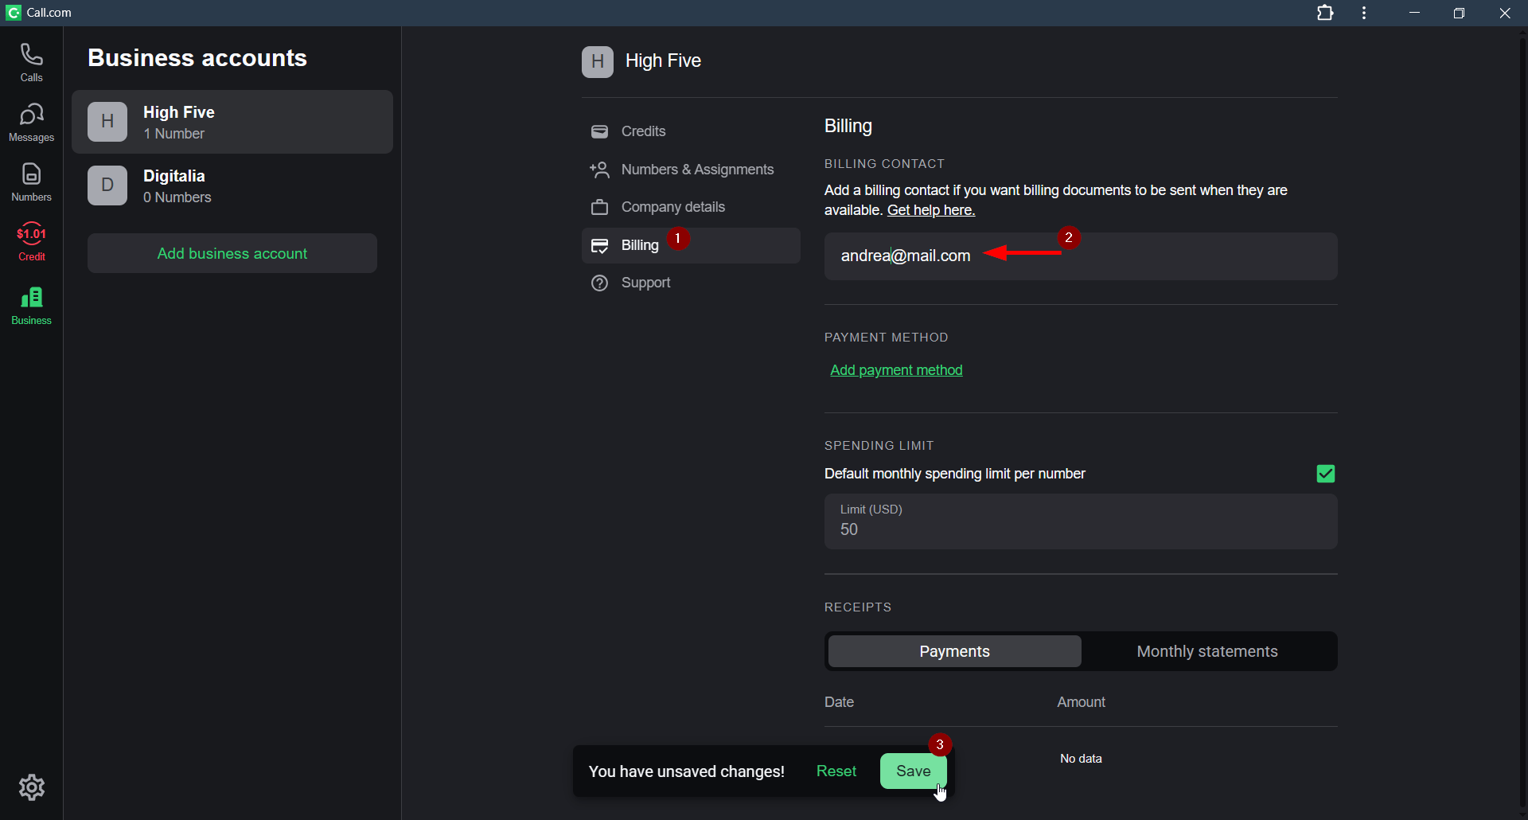The width and height of the screenshot is (1528, 820).
Task: Click the Limit (USD) input field
Action: [x=1080, y=522]
